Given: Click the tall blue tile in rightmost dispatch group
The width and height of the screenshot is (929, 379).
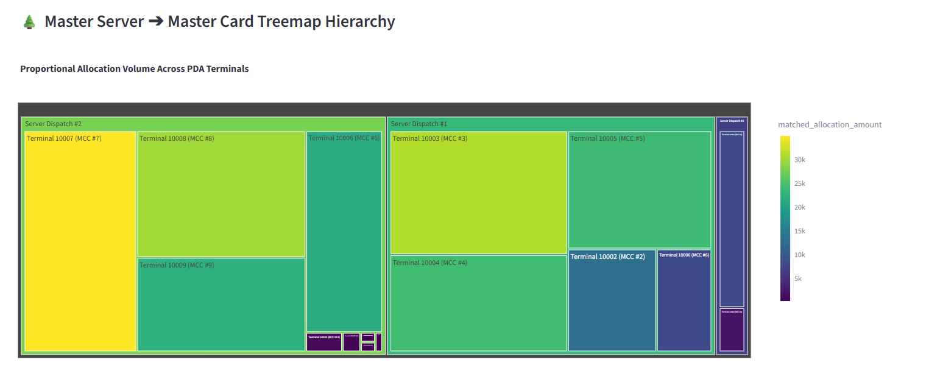Looking at the screenshot, I should pos(732,219).
